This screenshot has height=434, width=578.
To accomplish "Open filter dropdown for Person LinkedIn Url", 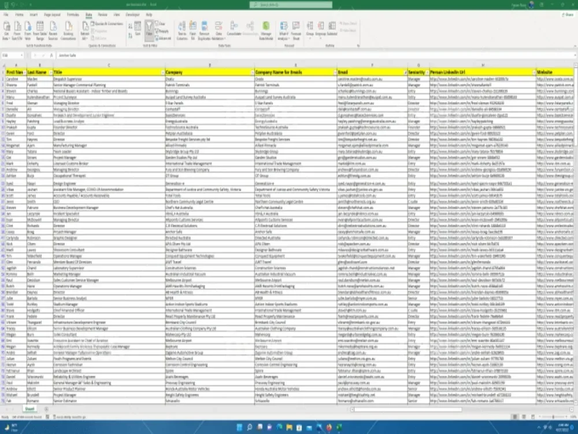I will coord(533,73).
